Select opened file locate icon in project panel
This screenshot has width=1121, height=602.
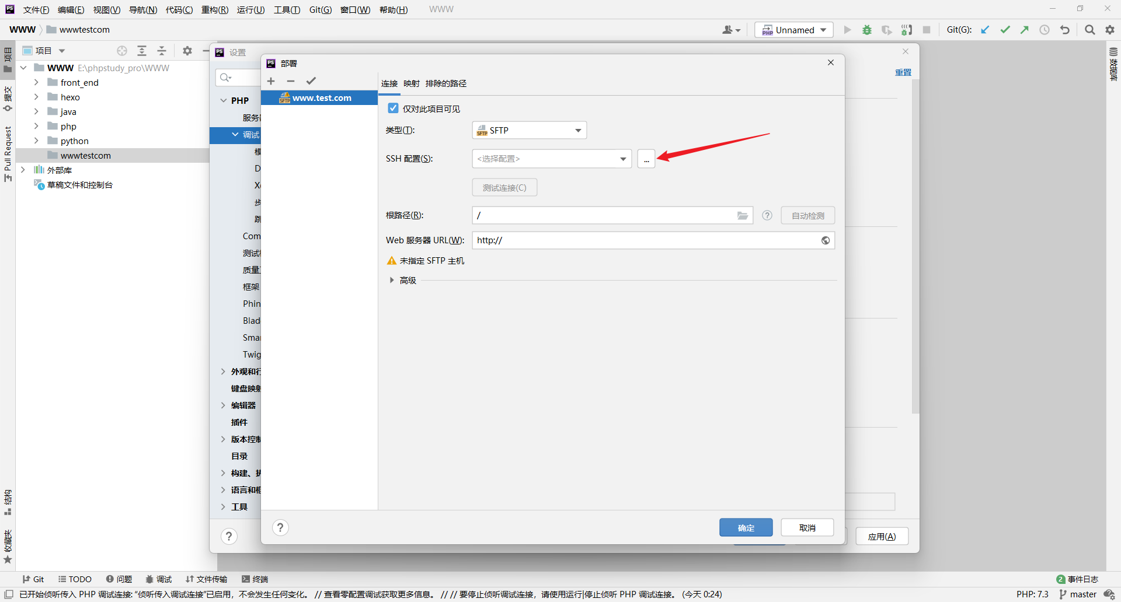pyautogui.click(x=122, y=51)
